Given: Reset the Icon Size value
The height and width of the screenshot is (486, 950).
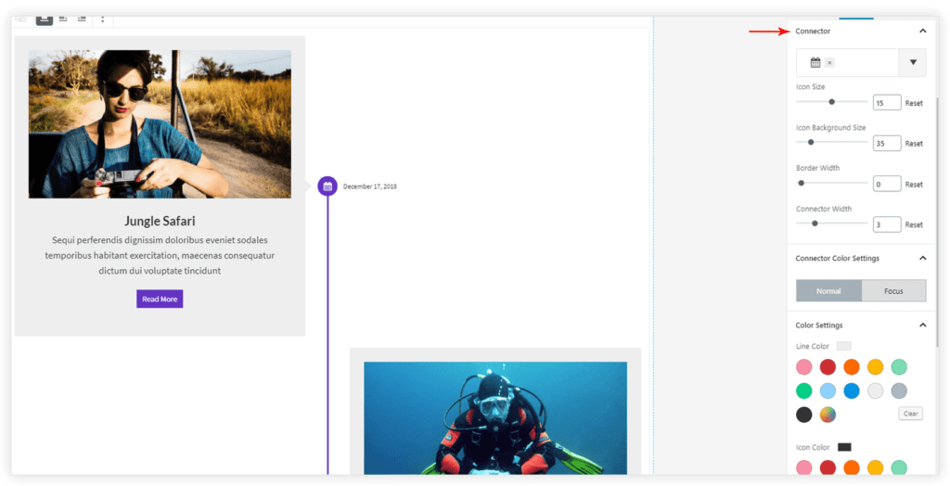Looking at the screenshot, I should coord(914,103).
